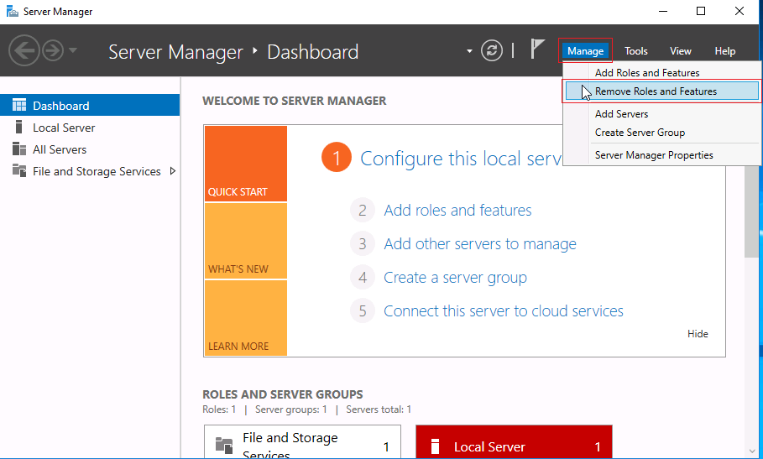Click Add roles and features link

(x=457, y=211)
